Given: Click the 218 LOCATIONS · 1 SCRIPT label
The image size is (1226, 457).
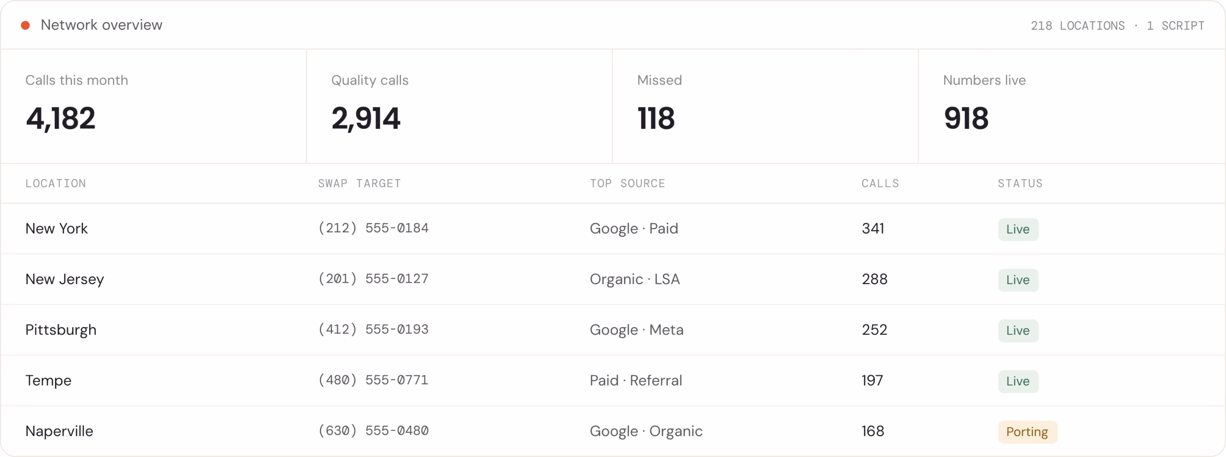Looking at the screenshot, I should coord(1117,25).
